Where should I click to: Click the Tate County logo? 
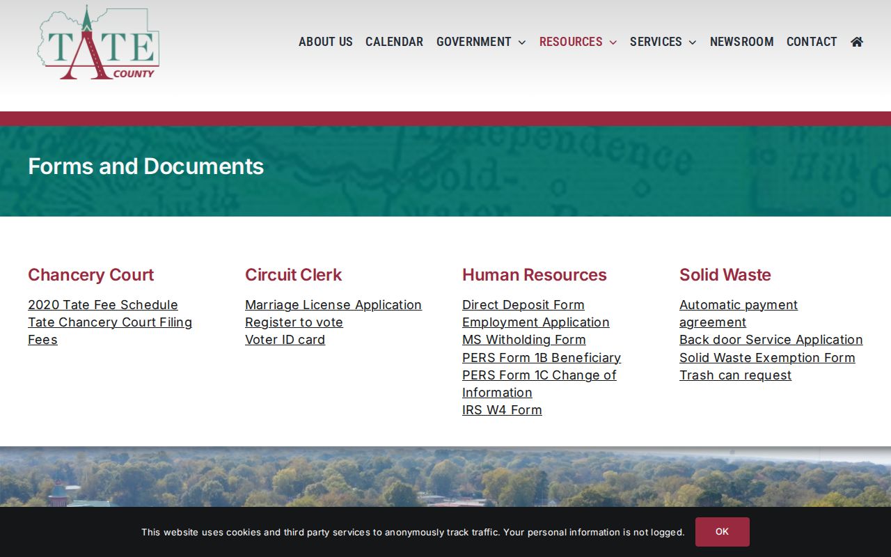pos(98,42)
